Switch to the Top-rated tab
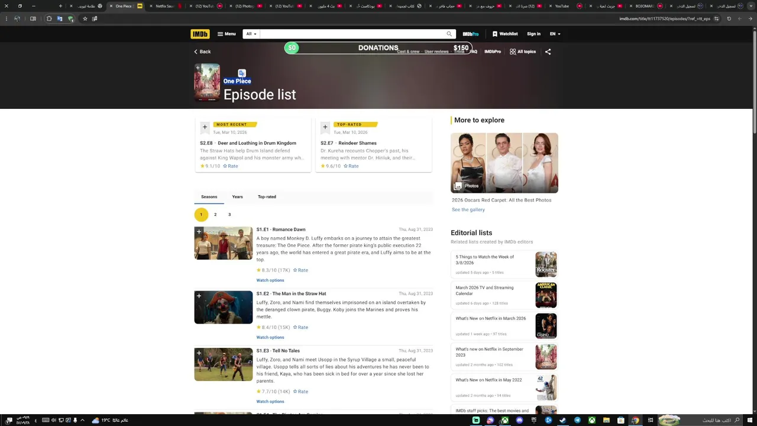This screenshot has width=757, height=426. (267, 196)
